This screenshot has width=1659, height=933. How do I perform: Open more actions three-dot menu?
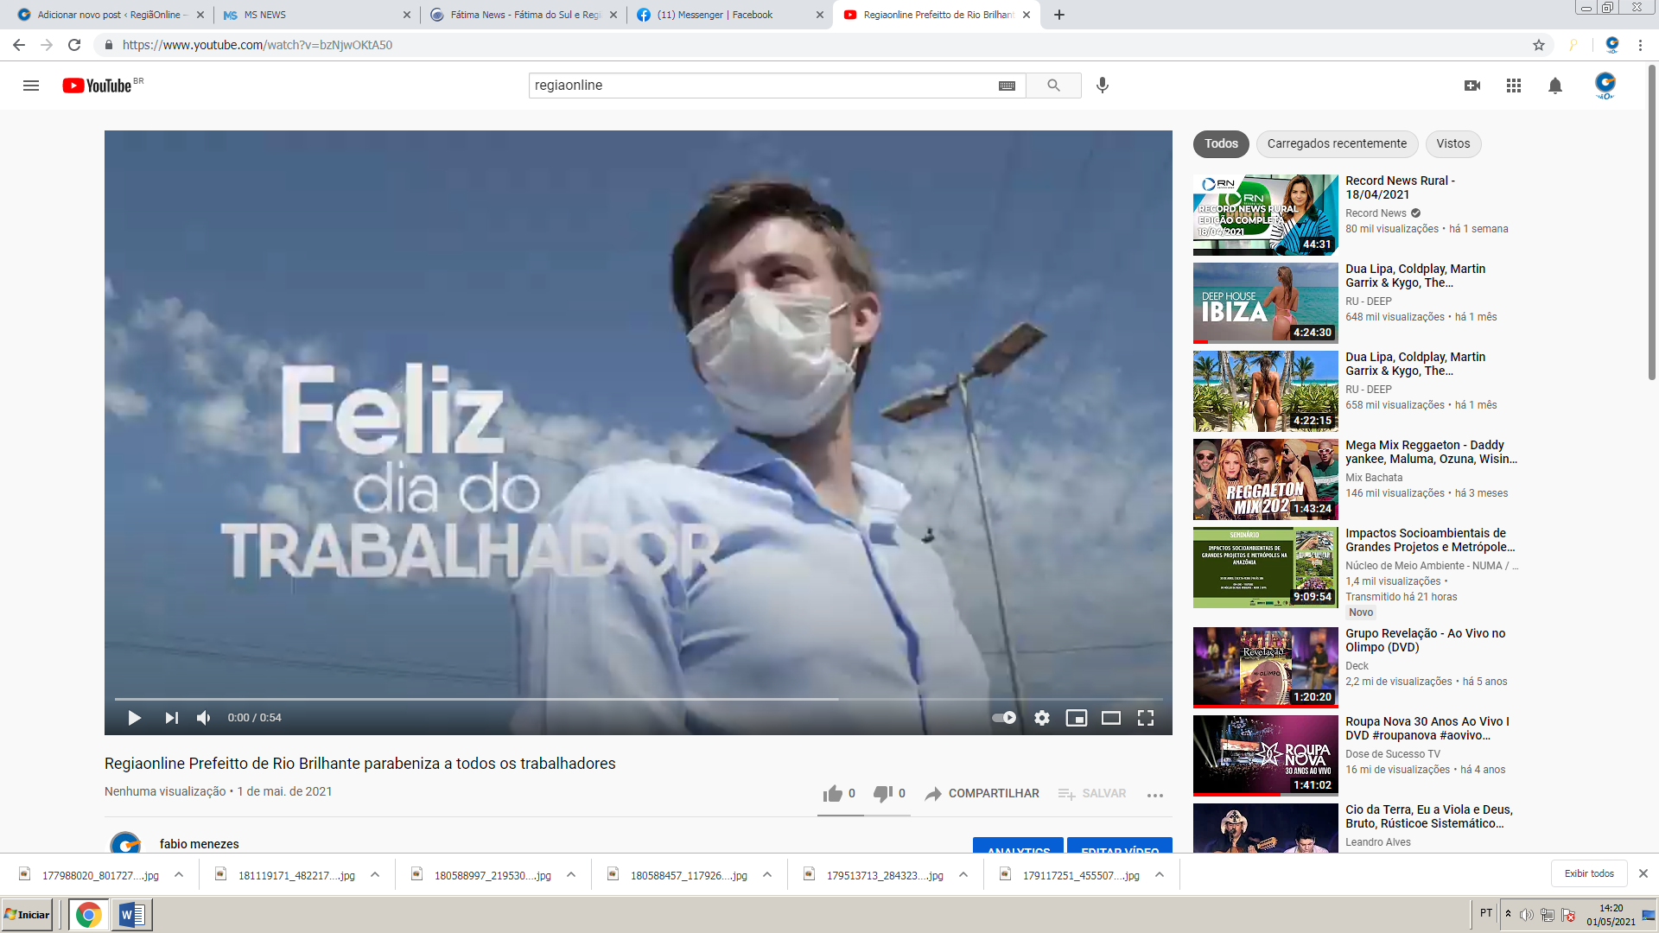1154,795
